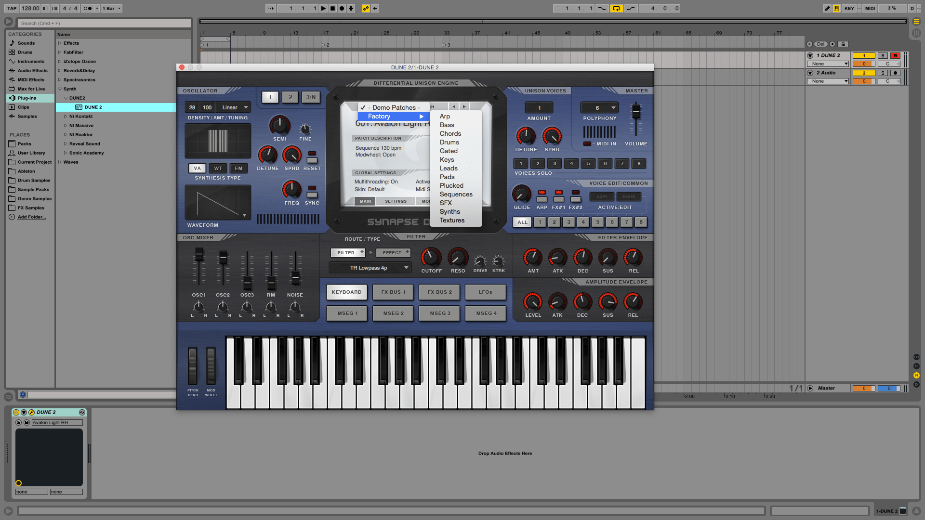Viewport: 925px width, 520px height.
Task: Open the Packs place
Action: [24, 144]
